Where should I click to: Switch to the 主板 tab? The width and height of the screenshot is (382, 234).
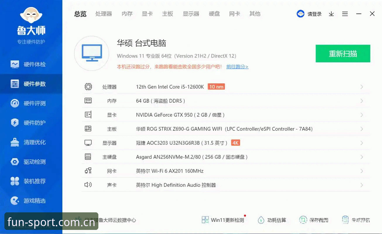(168, 14)
